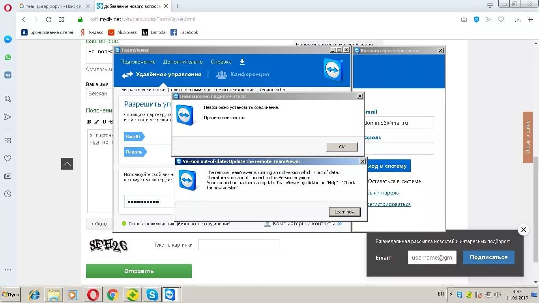Open the Дополнительно menu in TeamViewer

point(183,62)
